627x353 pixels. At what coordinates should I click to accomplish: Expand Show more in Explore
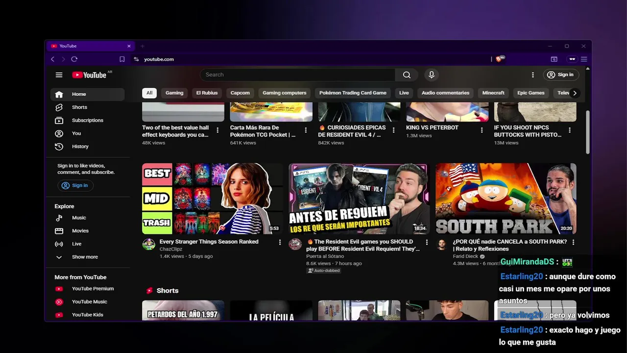tap(87, 257)
